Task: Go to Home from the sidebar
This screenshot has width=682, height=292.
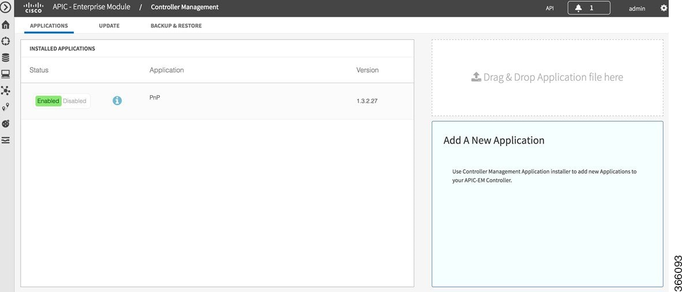Action: (6, 25)
